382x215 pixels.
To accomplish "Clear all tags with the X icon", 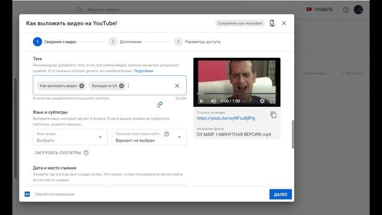I will coord(177,85).
